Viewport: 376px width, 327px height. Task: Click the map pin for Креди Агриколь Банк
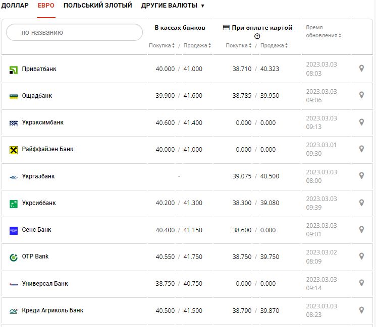click(x=361, y=310)
